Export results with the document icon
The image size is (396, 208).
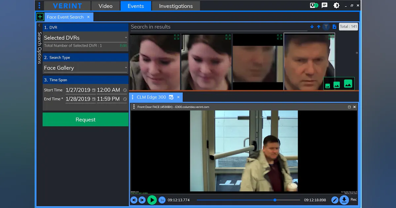coord(334,27)
